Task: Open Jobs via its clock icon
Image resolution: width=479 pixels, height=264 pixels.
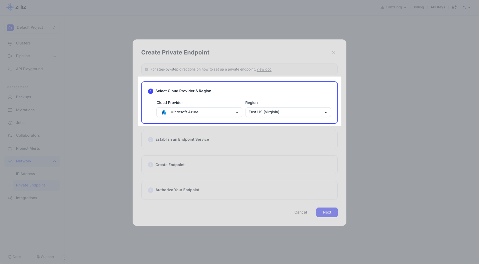Action: tap(10, 123)
